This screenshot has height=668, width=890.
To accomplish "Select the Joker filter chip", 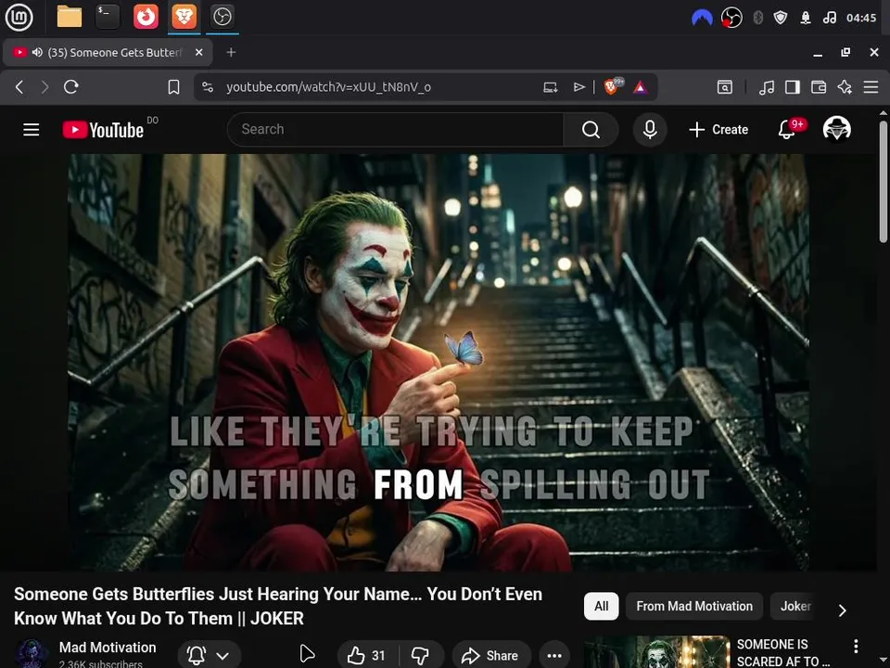I will click(795, 606).
